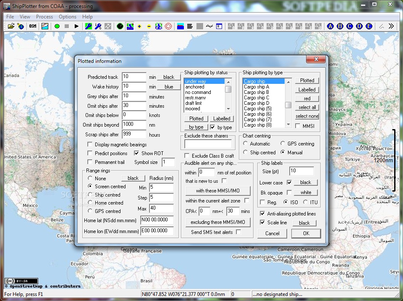The width and height of the screenshot is (403, 301).
Task: Click the blue circle C icon
Action: click(x=350, y=26)
